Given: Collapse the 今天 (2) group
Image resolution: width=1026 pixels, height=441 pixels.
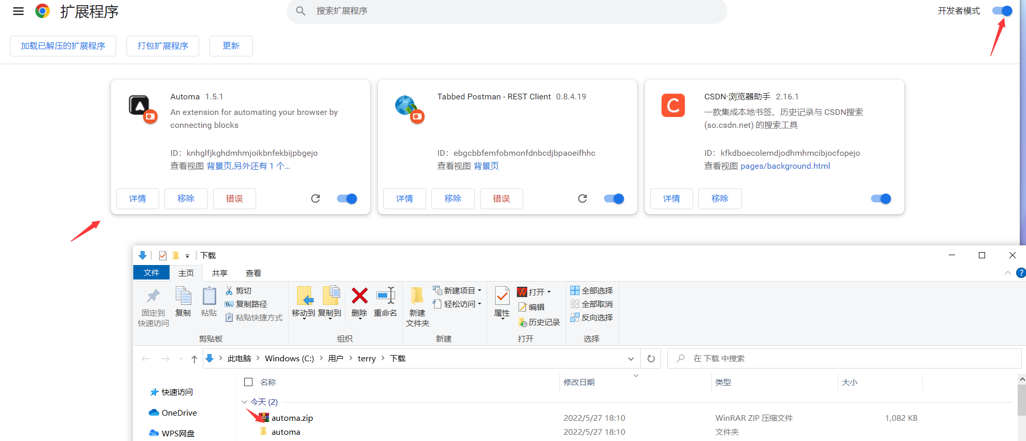Looking at the screenshot, I should [244, 402].
